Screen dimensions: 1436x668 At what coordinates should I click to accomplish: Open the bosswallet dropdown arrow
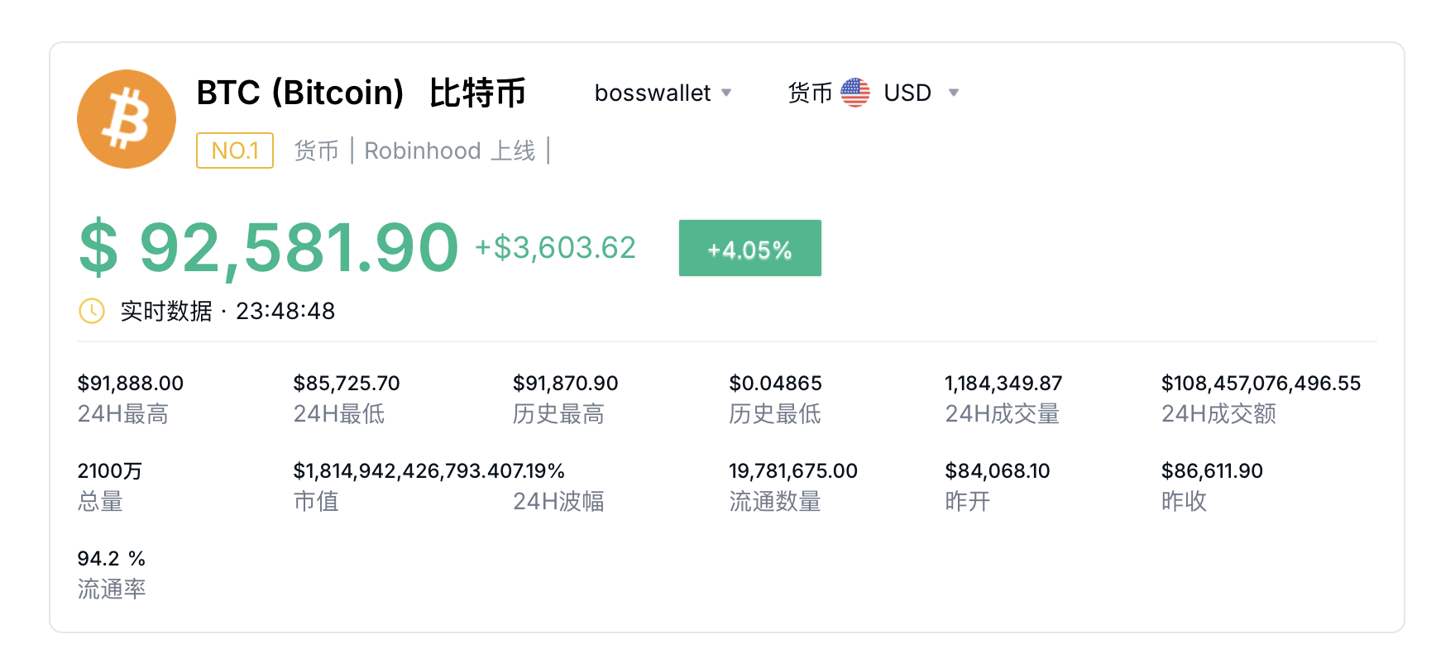point(726,93)
